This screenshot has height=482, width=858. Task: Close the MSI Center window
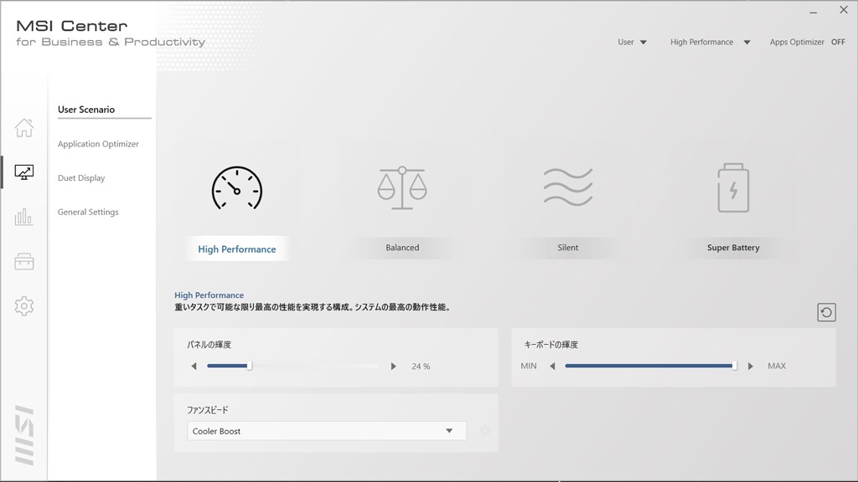click(844, 10)
